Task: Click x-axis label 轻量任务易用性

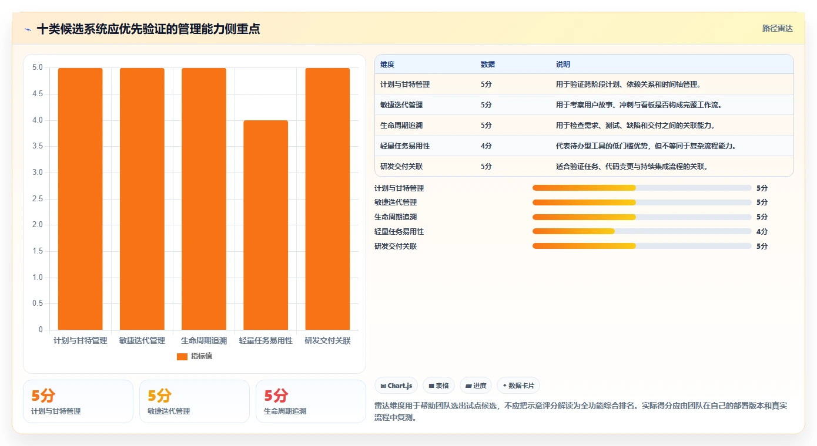Action: (266, 340)
